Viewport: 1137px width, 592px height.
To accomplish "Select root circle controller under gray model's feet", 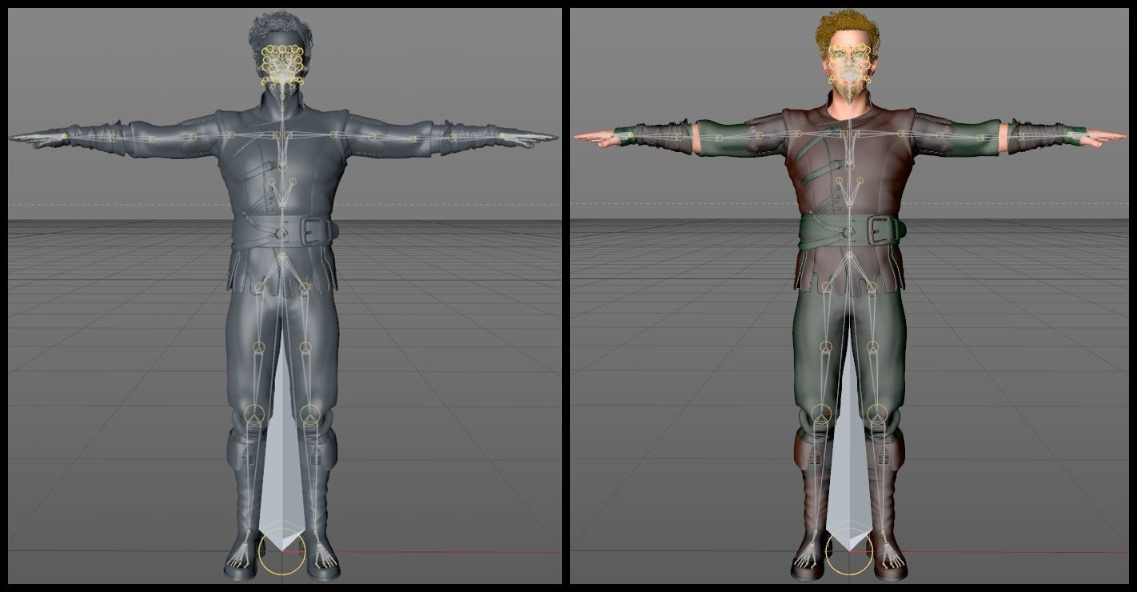I will click(x=281, y=552).
